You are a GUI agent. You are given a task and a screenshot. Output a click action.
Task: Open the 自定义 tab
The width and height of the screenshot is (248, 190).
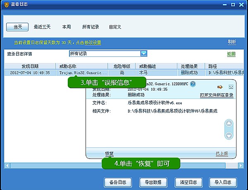[115, 27]
